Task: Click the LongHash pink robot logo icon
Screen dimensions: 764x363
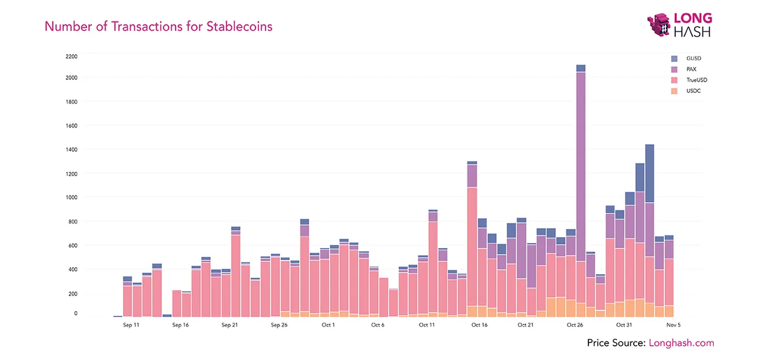Action: click(658, 25)
